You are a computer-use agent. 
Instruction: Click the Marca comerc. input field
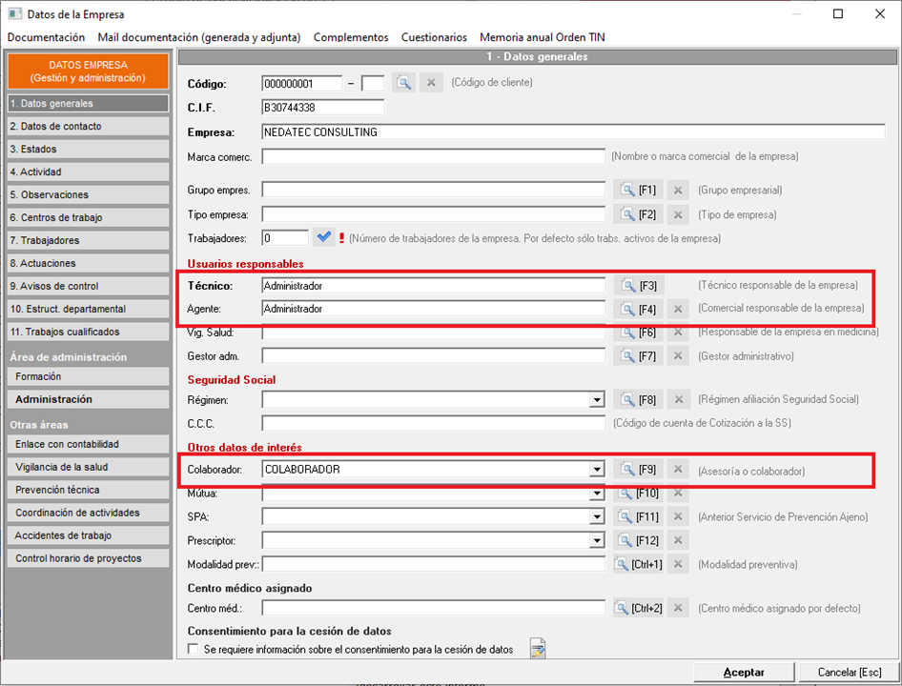[434, 156]
